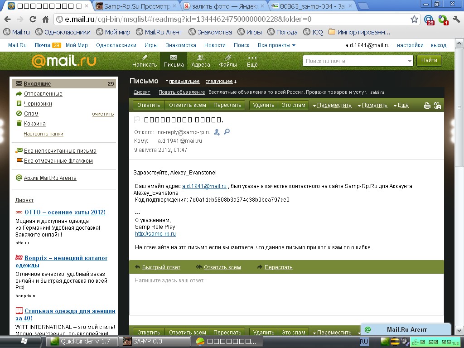Open the Одноклассники bookmark
The image size is (464, 348).
(x=63, y=32)
